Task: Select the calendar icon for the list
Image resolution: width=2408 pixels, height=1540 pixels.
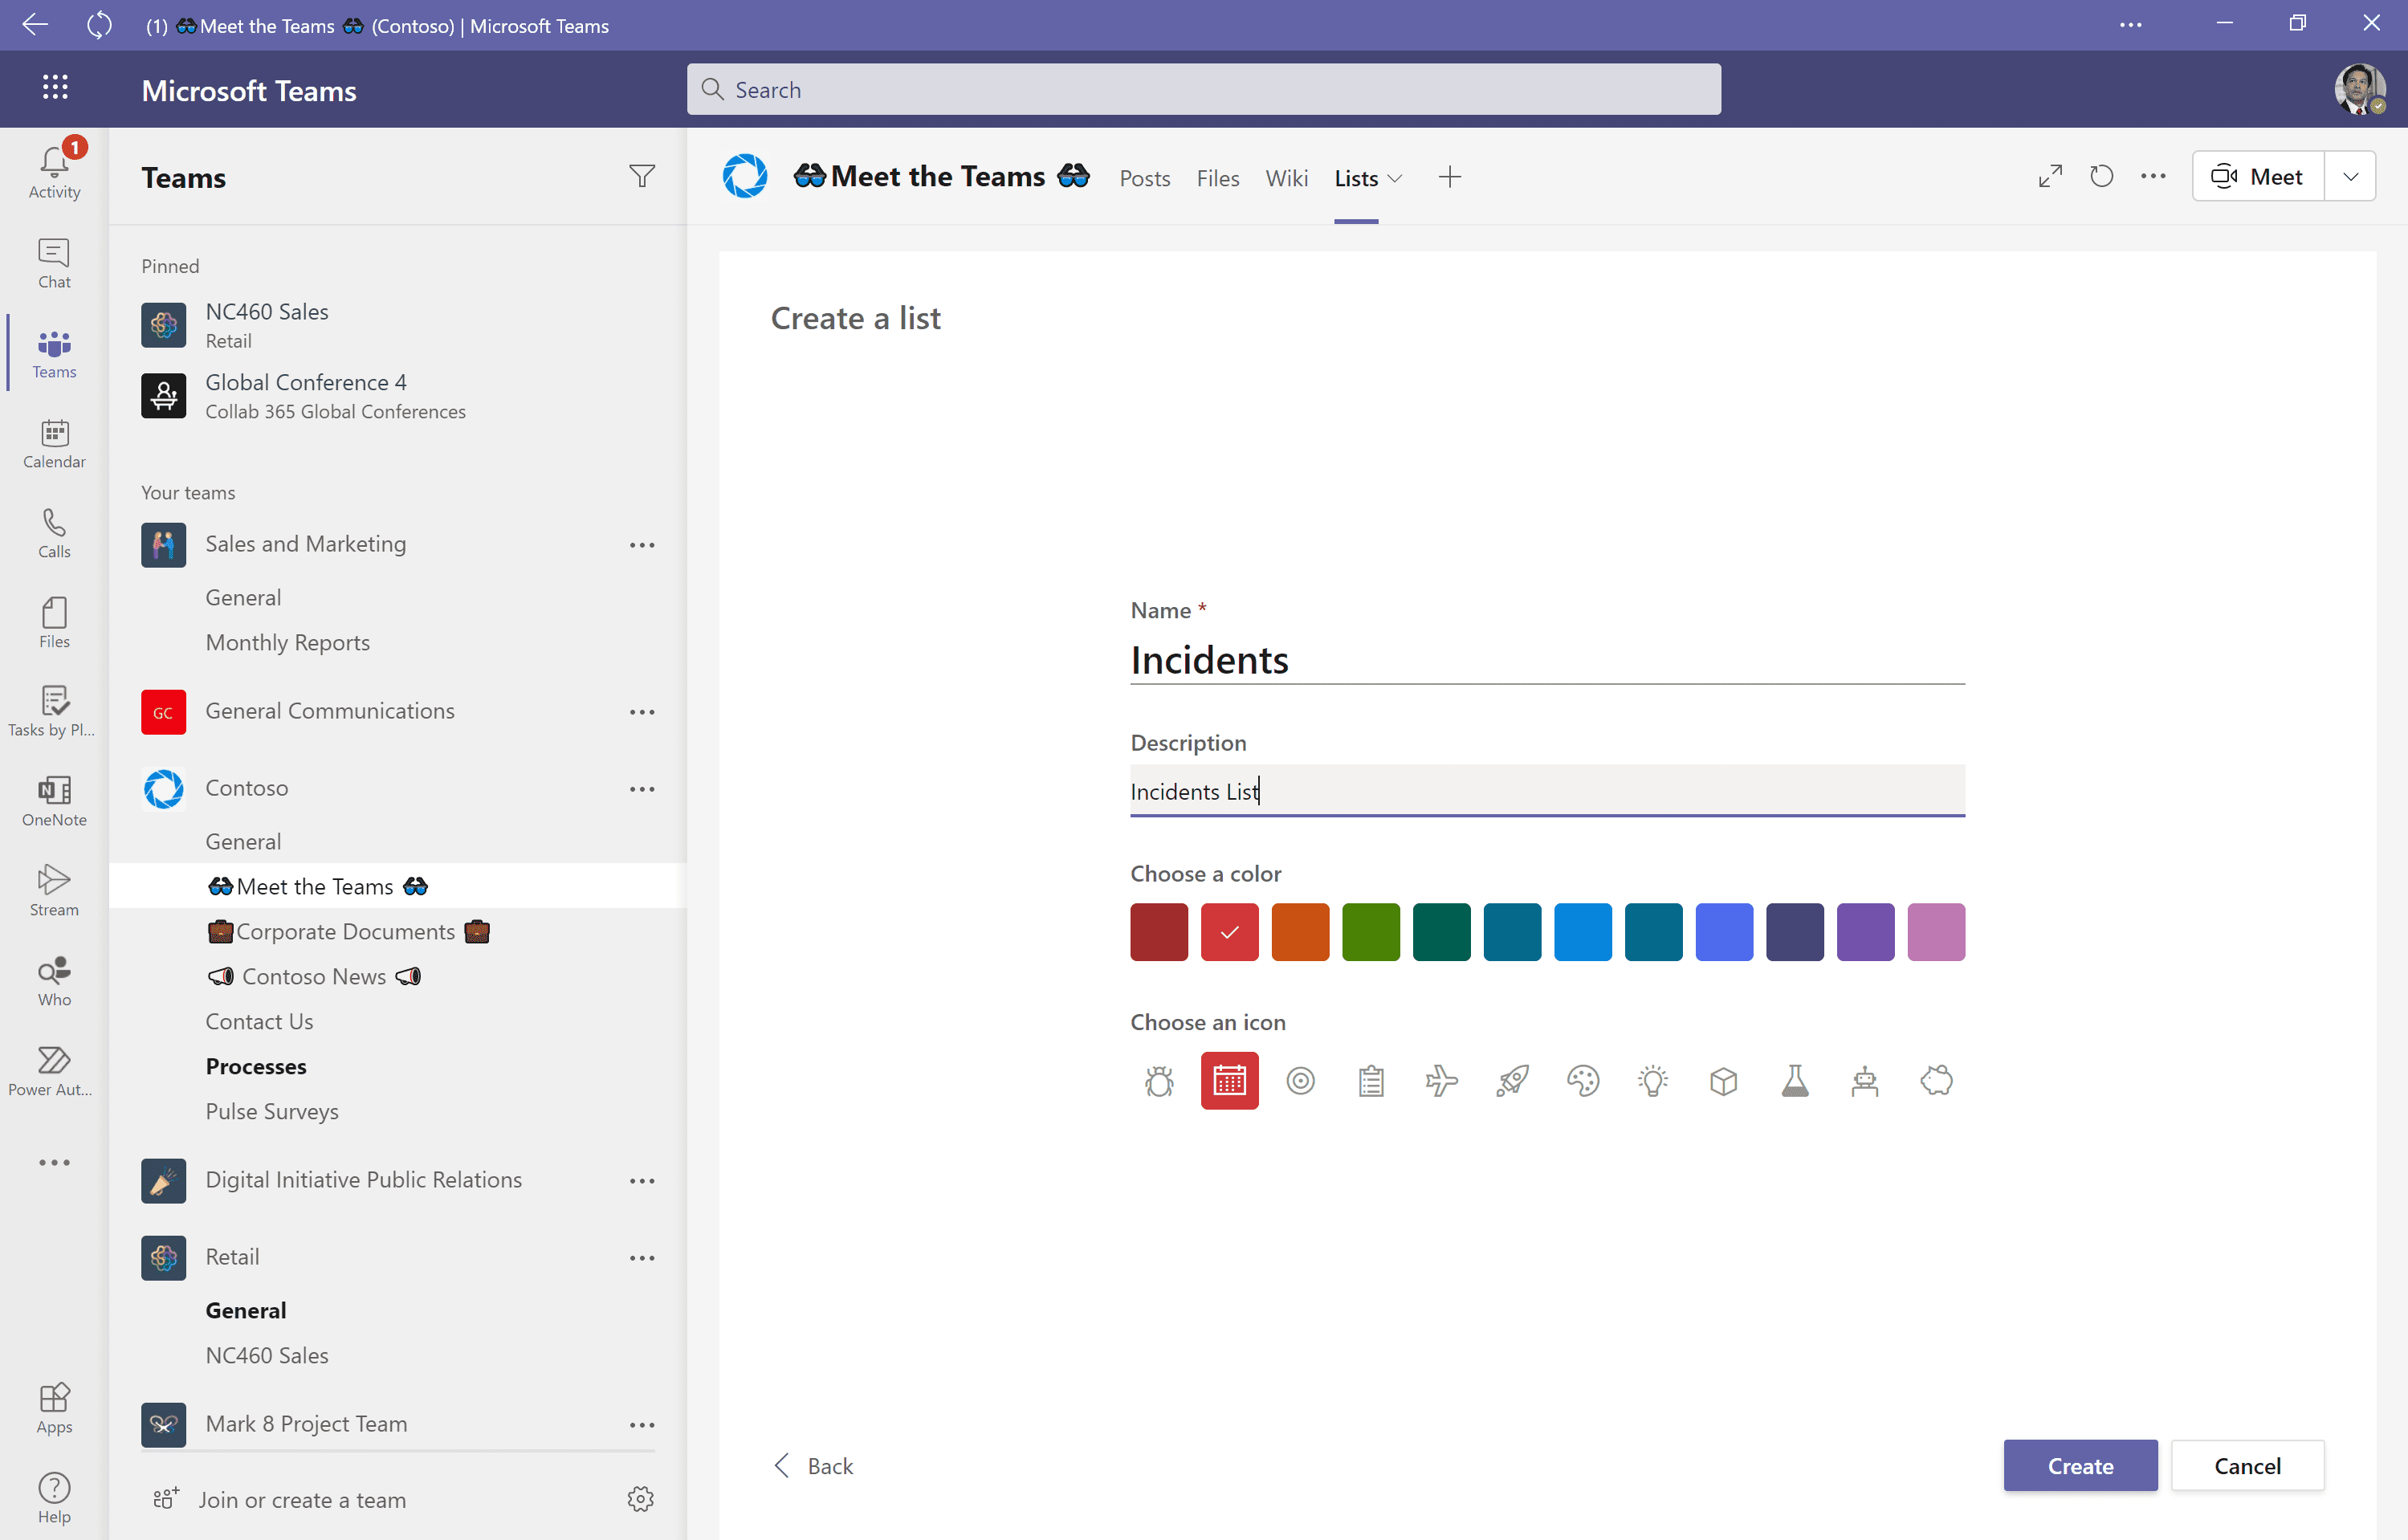Action: click(1230, 1081)
